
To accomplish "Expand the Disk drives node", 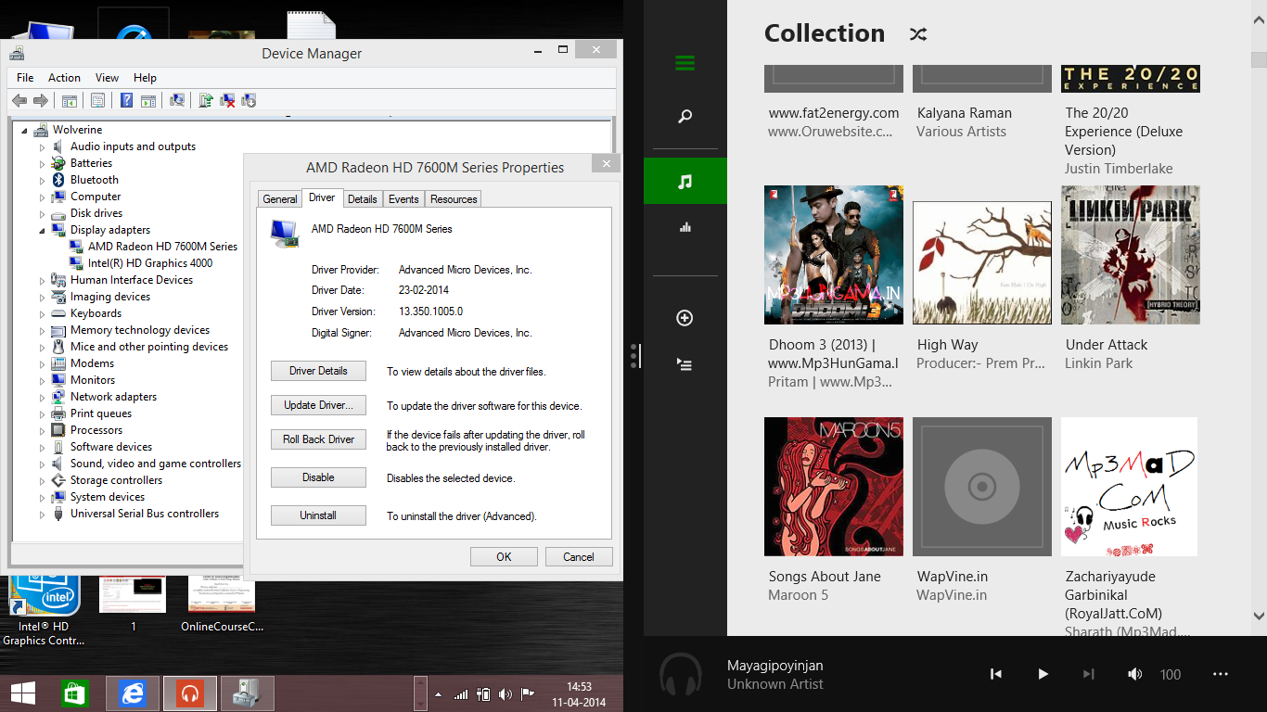I will point(42,213).
